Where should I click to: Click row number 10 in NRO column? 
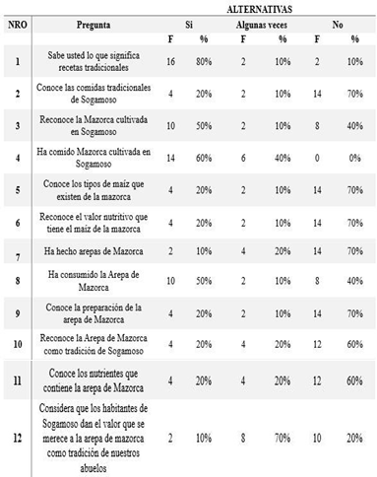pyautogui.click(x=18, y=344)
